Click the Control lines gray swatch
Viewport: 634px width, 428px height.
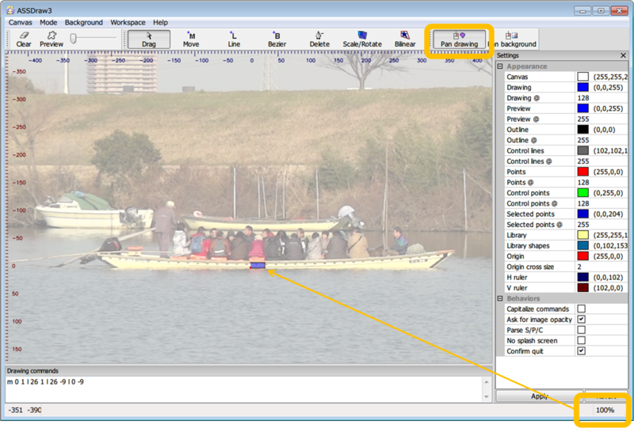pyautogui.click(x=582, y=150)
